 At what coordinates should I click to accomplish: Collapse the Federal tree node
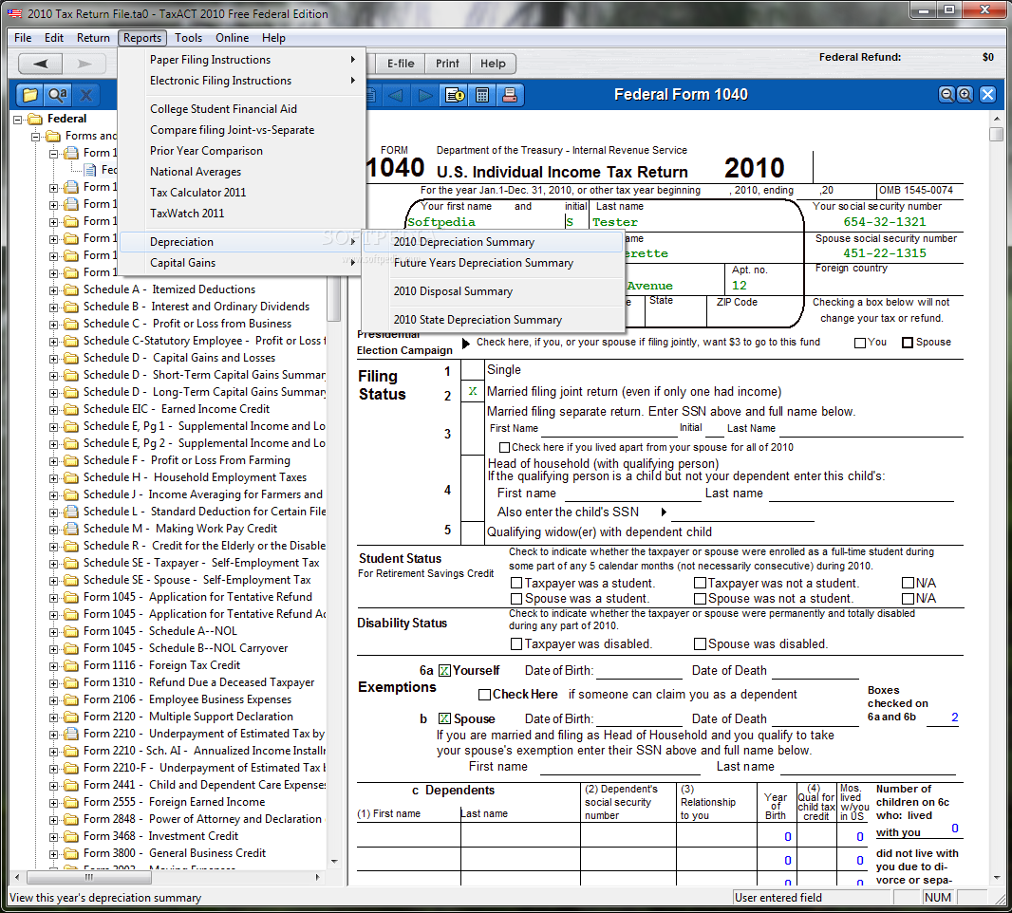[x=18, y=120]
